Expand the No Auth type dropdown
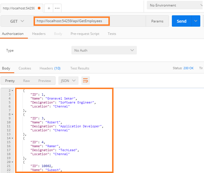The width and height of the screenshot is (204, 173). 104,50
